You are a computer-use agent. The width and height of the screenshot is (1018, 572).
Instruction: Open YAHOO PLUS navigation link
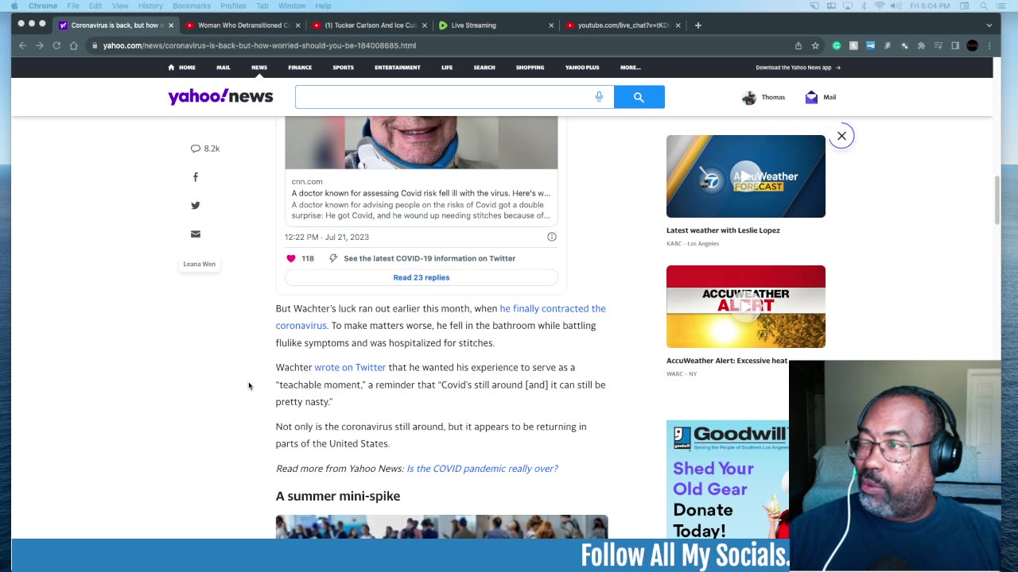click(x=582, y=68)
